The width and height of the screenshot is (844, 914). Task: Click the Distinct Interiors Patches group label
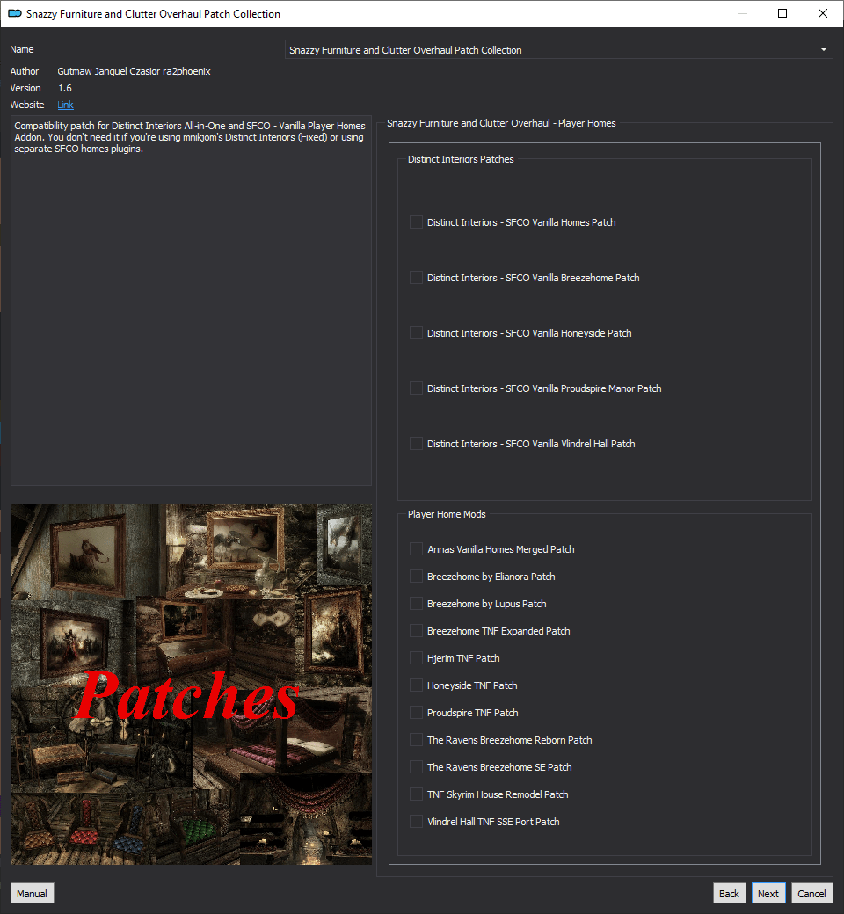click(461, 159)
